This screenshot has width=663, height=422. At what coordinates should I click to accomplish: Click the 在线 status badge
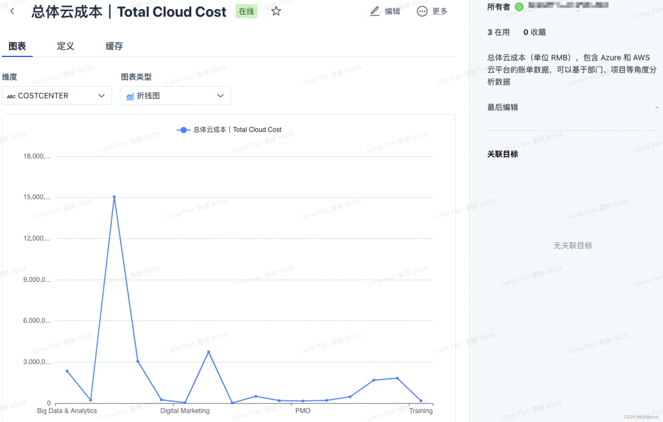point(246,11)
